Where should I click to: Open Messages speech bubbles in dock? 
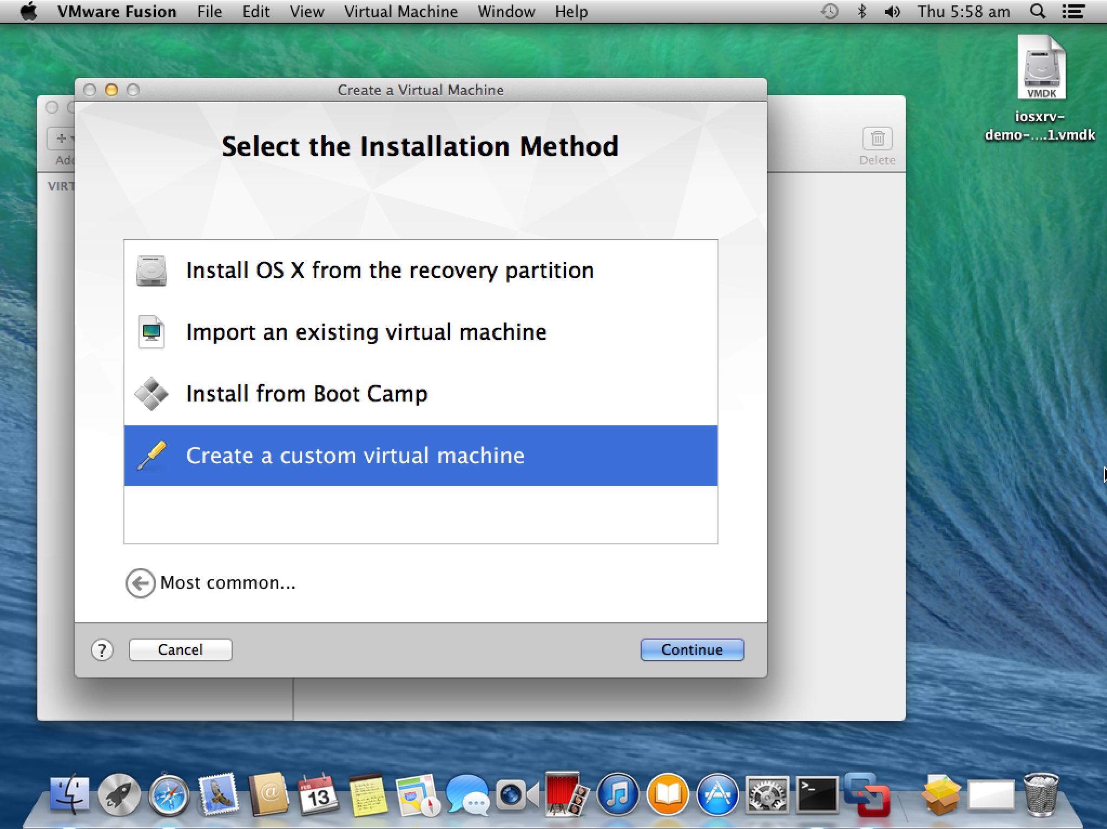[468, 795]
